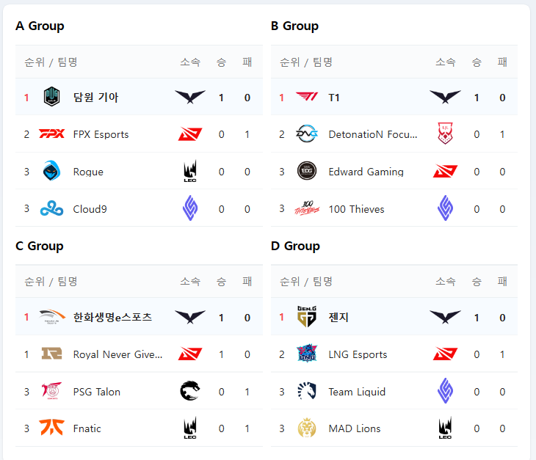Click the league logo in DetonatioN FocusMe row
536x460 pixels.
[x=446, y=134]
